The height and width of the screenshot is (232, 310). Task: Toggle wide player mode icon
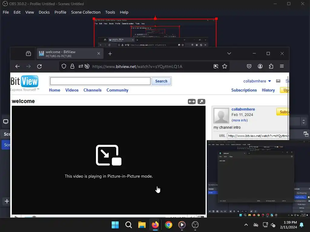192,101
